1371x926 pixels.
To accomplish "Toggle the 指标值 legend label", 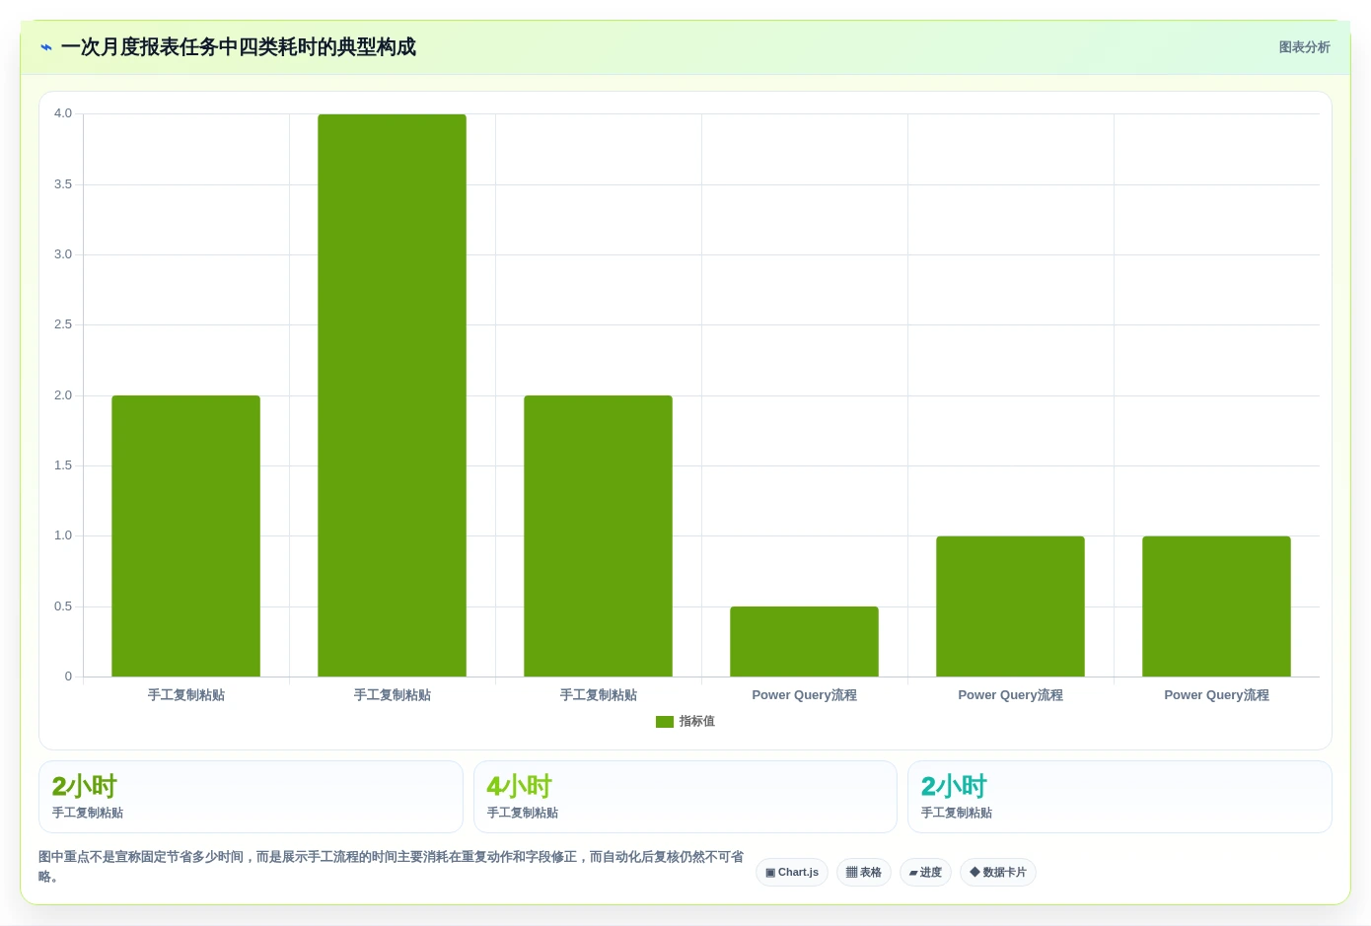I will (x=696, y=722).
